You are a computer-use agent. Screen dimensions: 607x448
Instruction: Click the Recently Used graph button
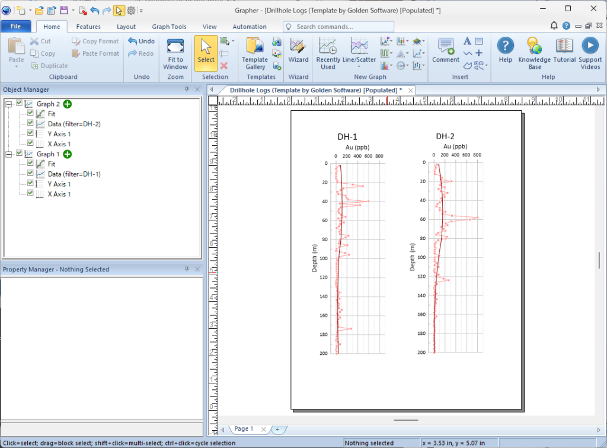[328, 52]
